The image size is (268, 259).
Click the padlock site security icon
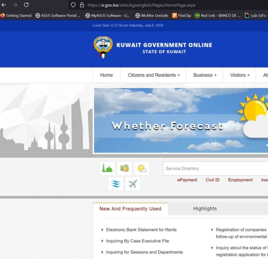tap(82, 5)
